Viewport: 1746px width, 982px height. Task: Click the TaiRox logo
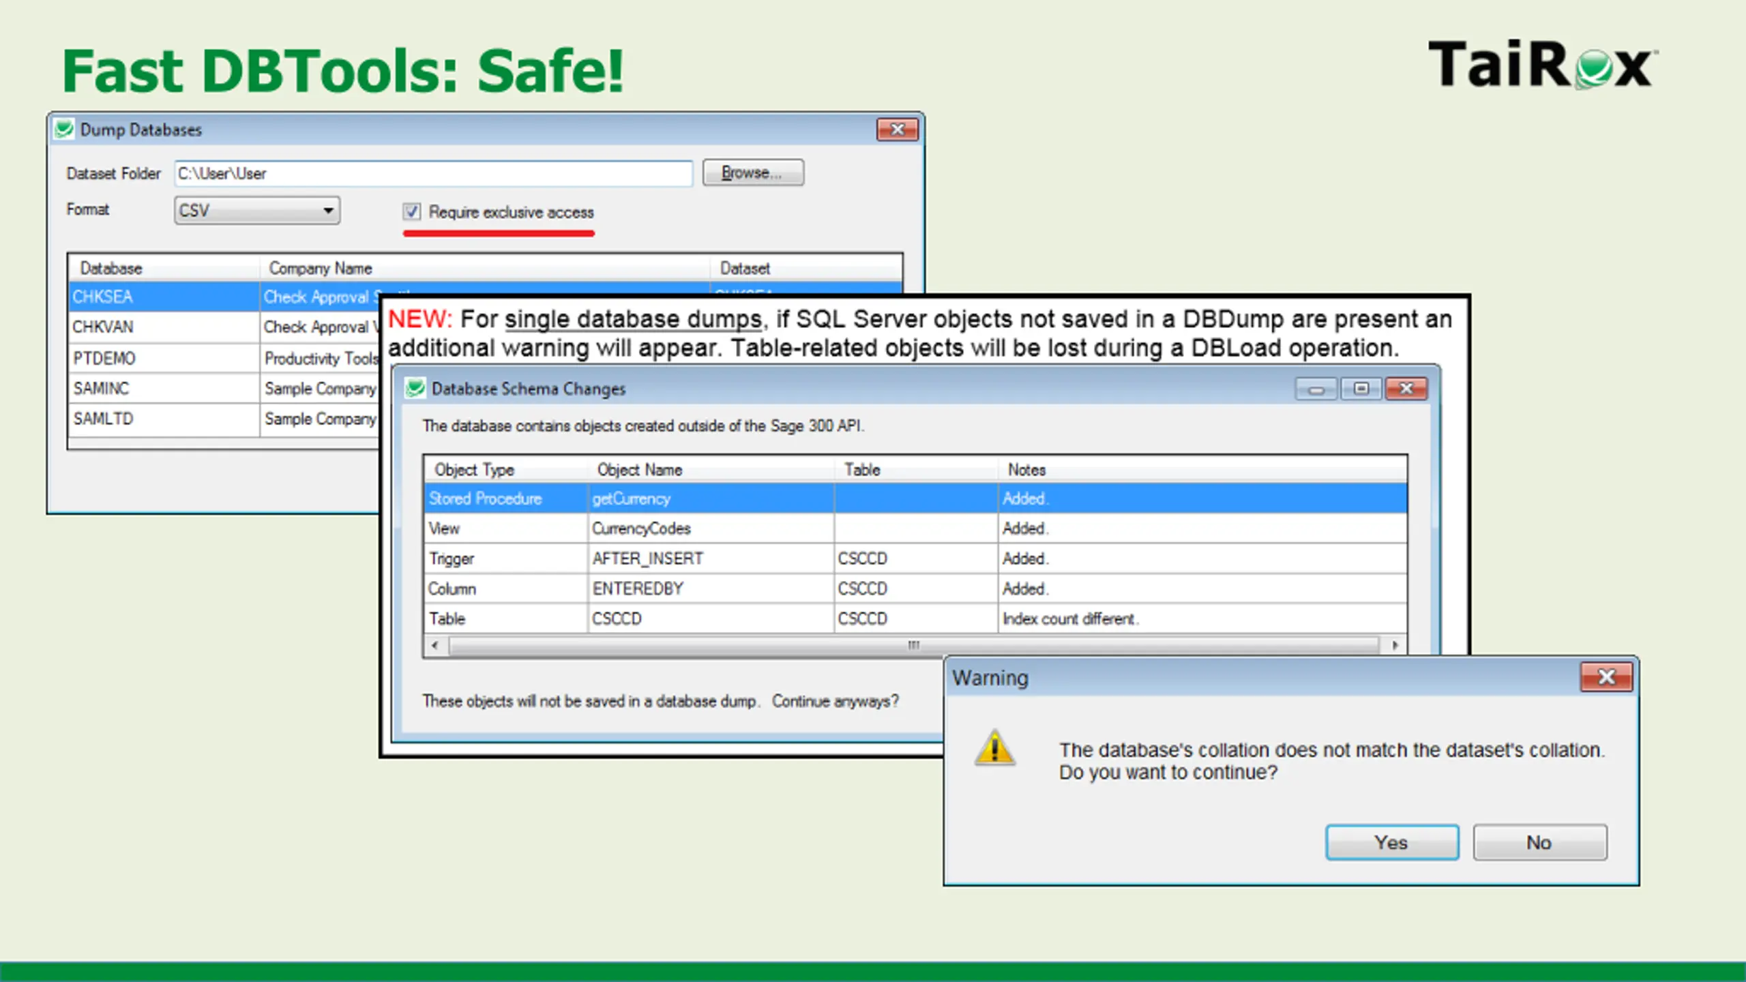[x=1544, y=65]
